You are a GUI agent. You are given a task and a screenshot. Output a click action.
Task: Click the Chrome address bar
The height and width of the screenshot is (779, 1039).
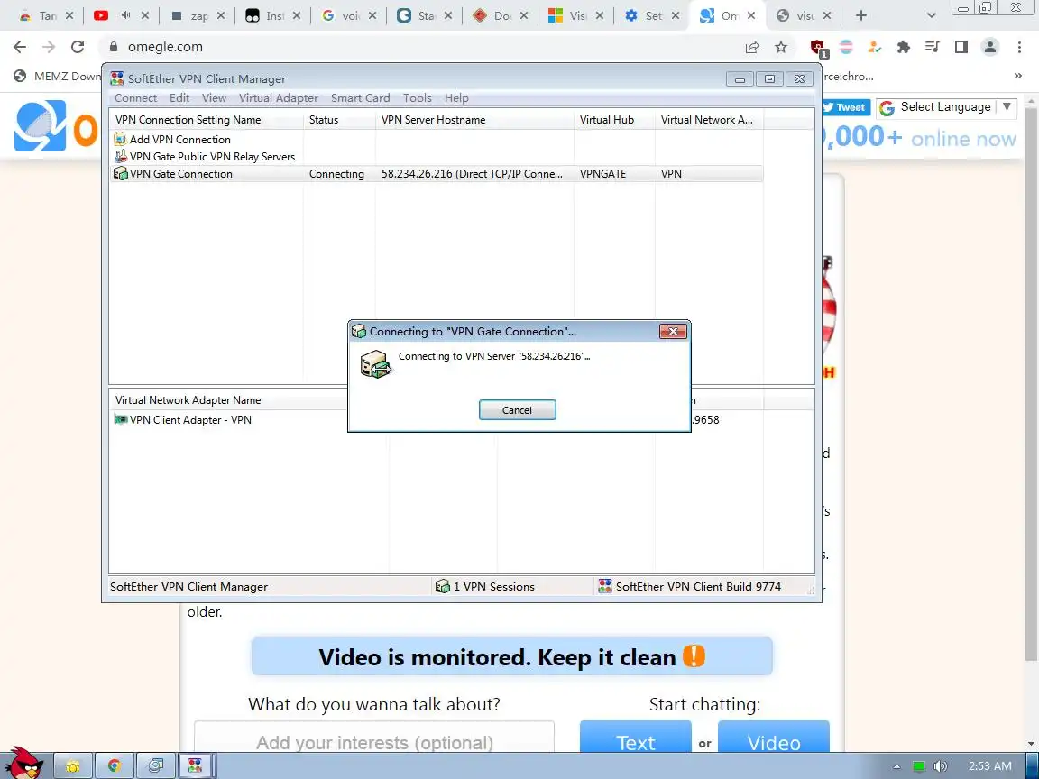pos(424,46)
